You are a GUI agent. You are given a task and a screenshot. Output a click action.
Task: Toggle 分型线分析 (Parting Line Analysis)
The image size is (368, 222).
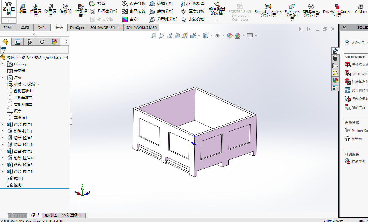coord(163,19)
